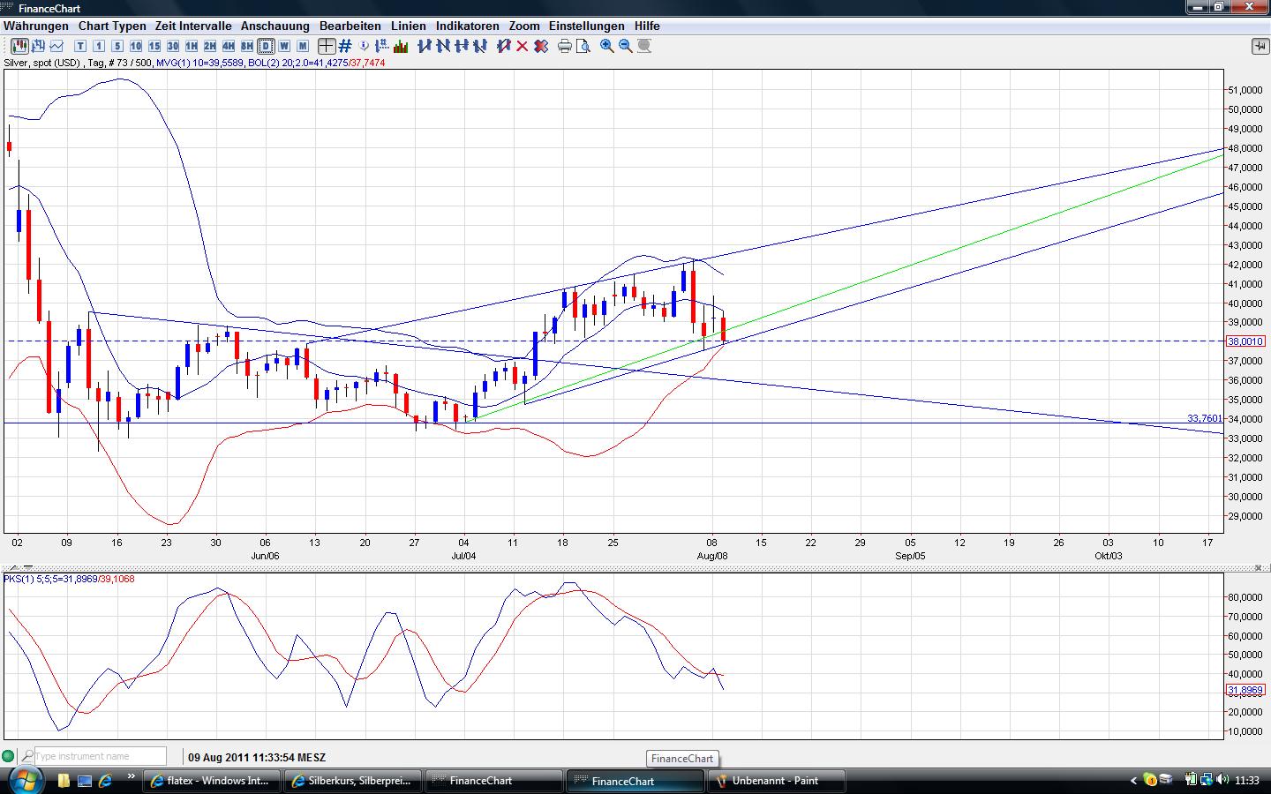
Task: Click the volume icon in system tray
Action: [1222, 780]
